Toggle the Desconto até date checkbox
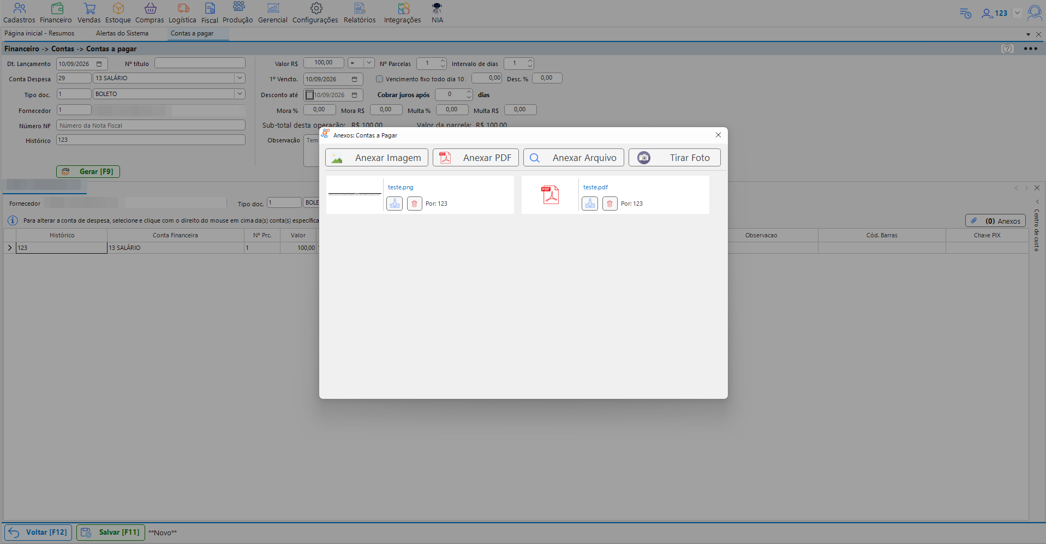Viewport: 1046px width, 544px height. point(309,95)
